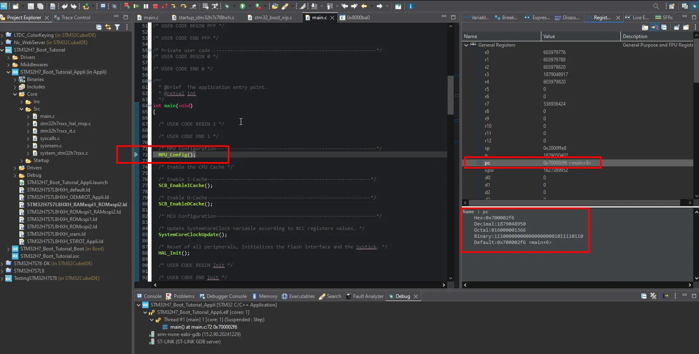Image resolution: width=699 pixels, height=354 pixels.
Task: Click the editor vertical scrollbar thumb
Action: click(450, 95)
